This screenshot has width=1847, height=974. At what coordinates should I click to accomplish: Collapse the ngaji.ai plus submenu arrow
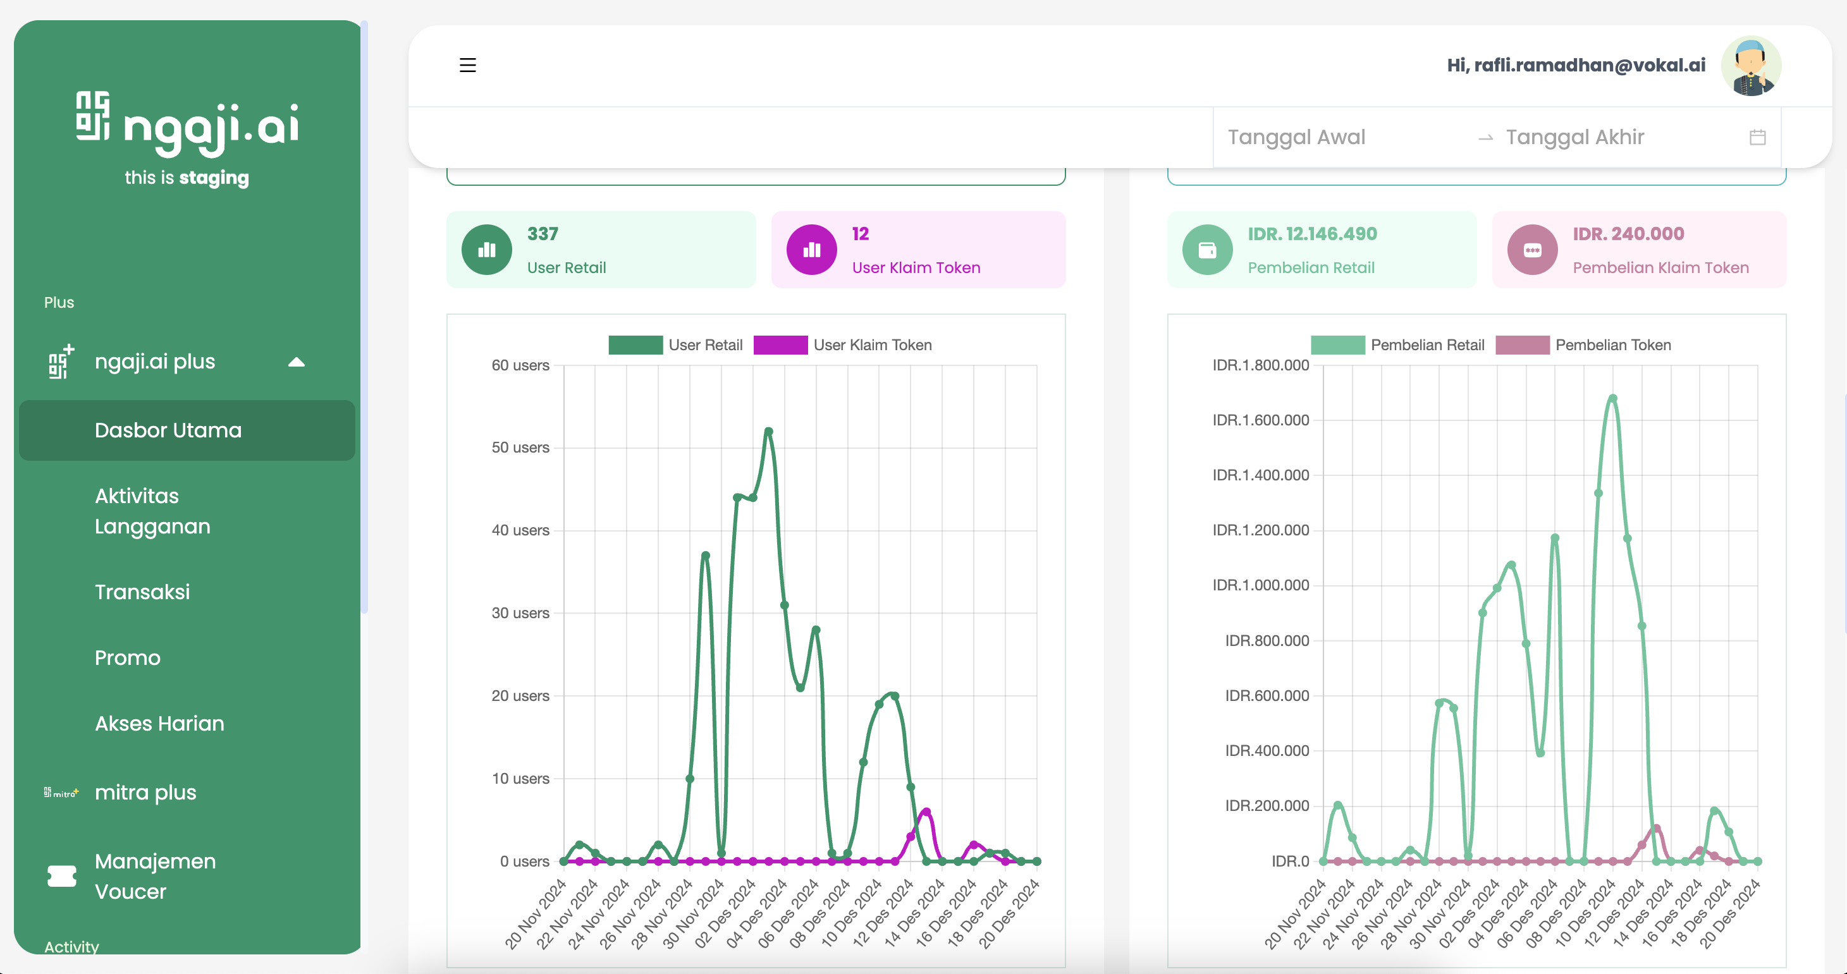pyautogui.click(x=296, y=362)
